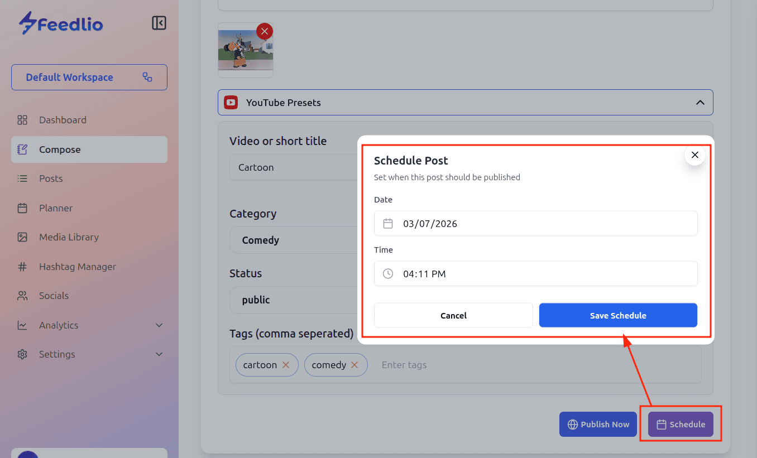Viewport: 757px width, 458px height.
Task: Delete the comedy tag
Action: click(354, 365)
